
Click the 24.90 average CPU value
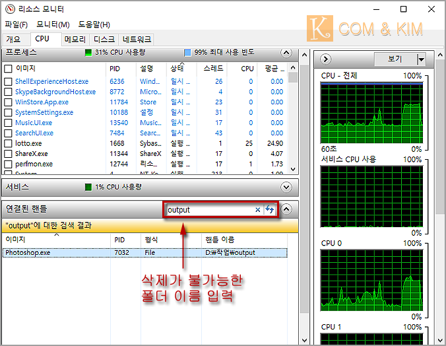275,143
